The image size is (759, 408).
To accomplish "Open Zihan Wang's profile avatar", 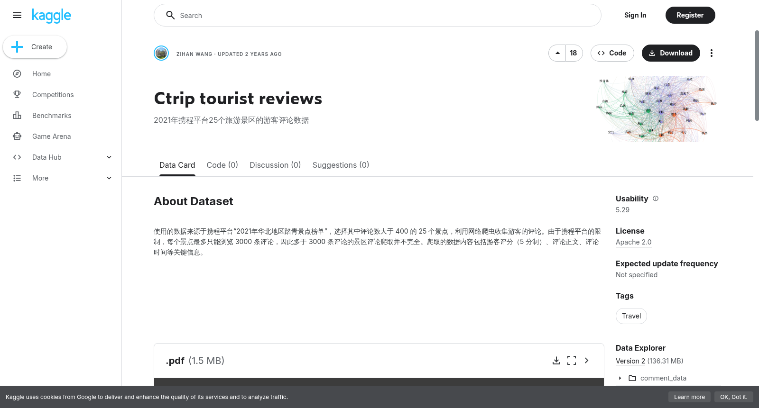I will (161, 53).
